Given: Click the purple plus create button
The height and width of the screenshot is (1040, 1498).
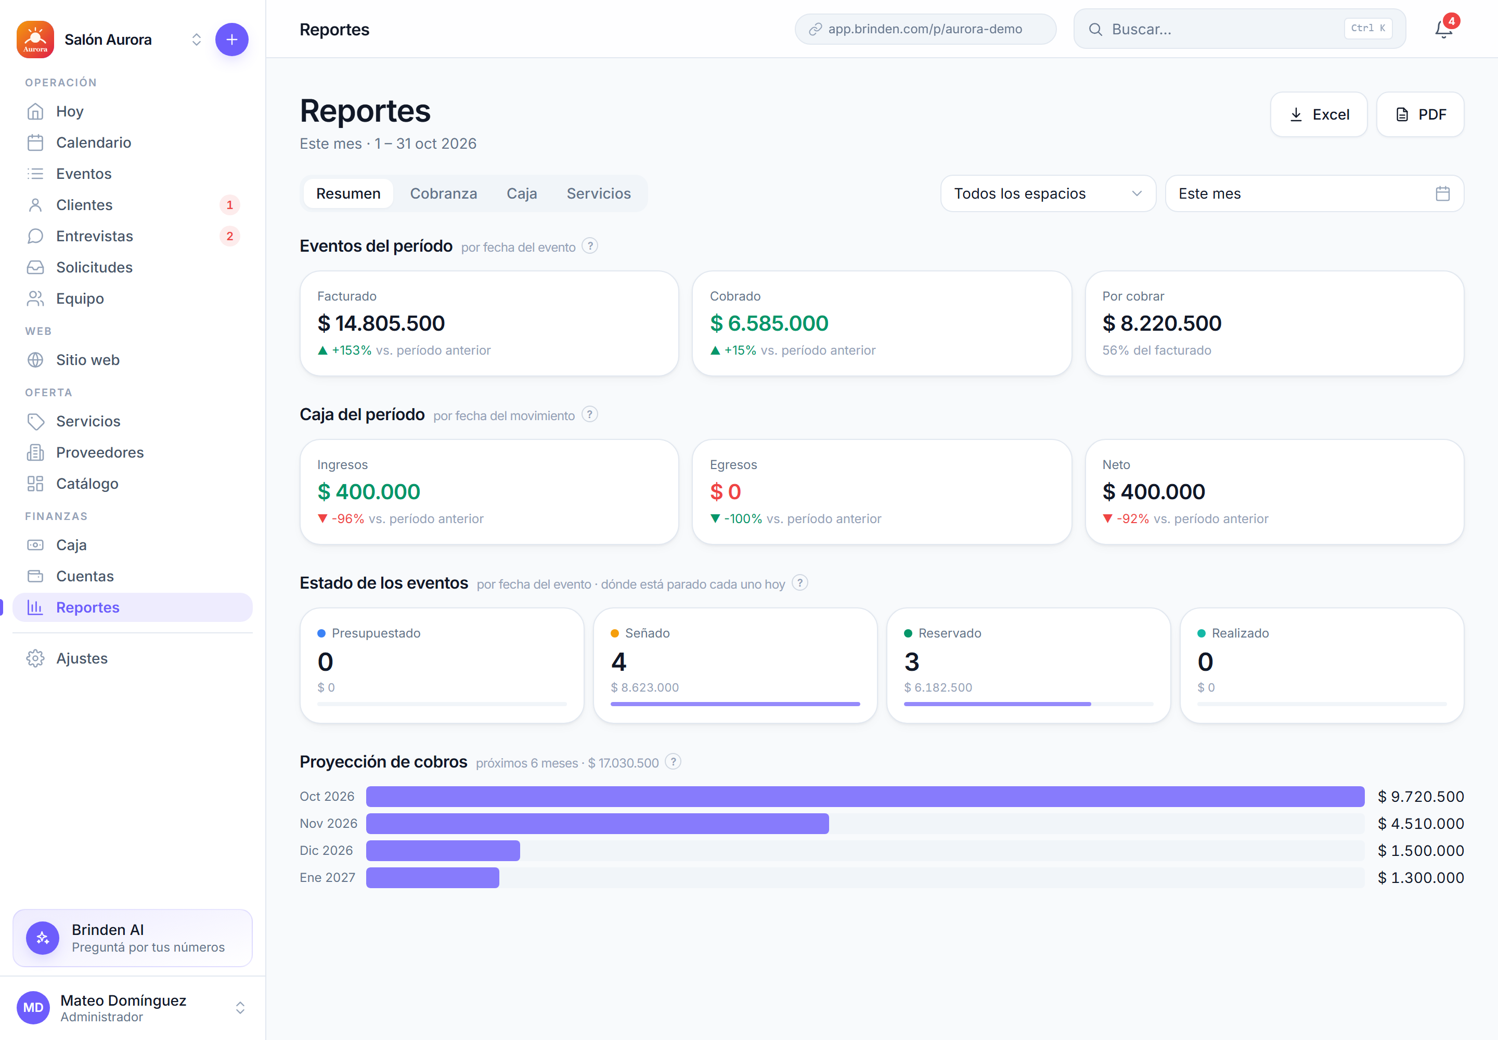Looking at the screenshot, I should [231, 40].
